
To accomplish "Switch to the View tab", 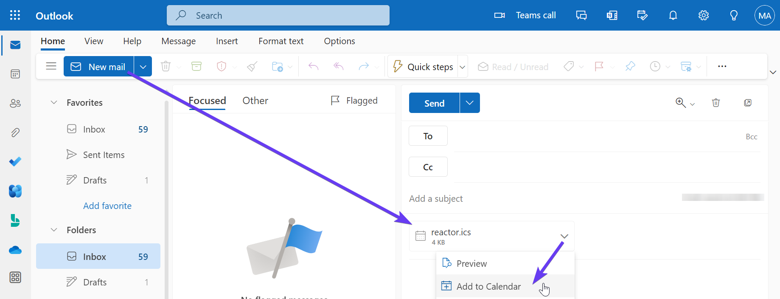I will (94, 41).
